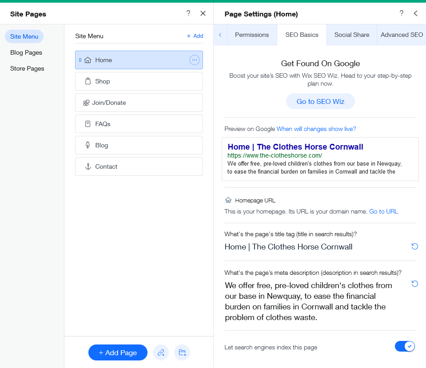Open Home page more options ellipsis
This screenshot has height=368, width=426.
[195, 60]
